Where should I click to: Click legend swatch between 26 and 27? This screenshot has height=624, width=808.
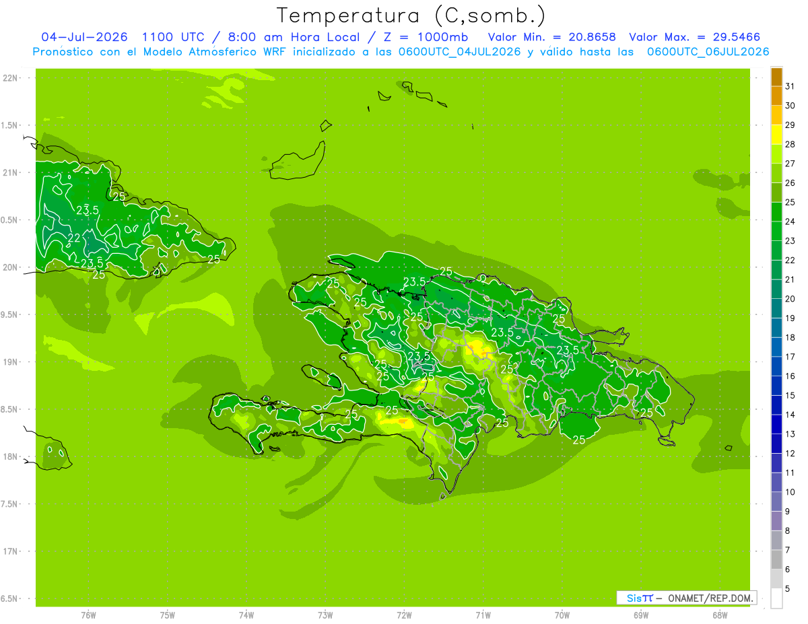776,173
